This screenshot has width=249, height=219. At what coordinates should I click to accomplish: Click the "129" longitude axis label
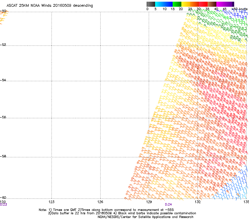click(x=149, y=202)
